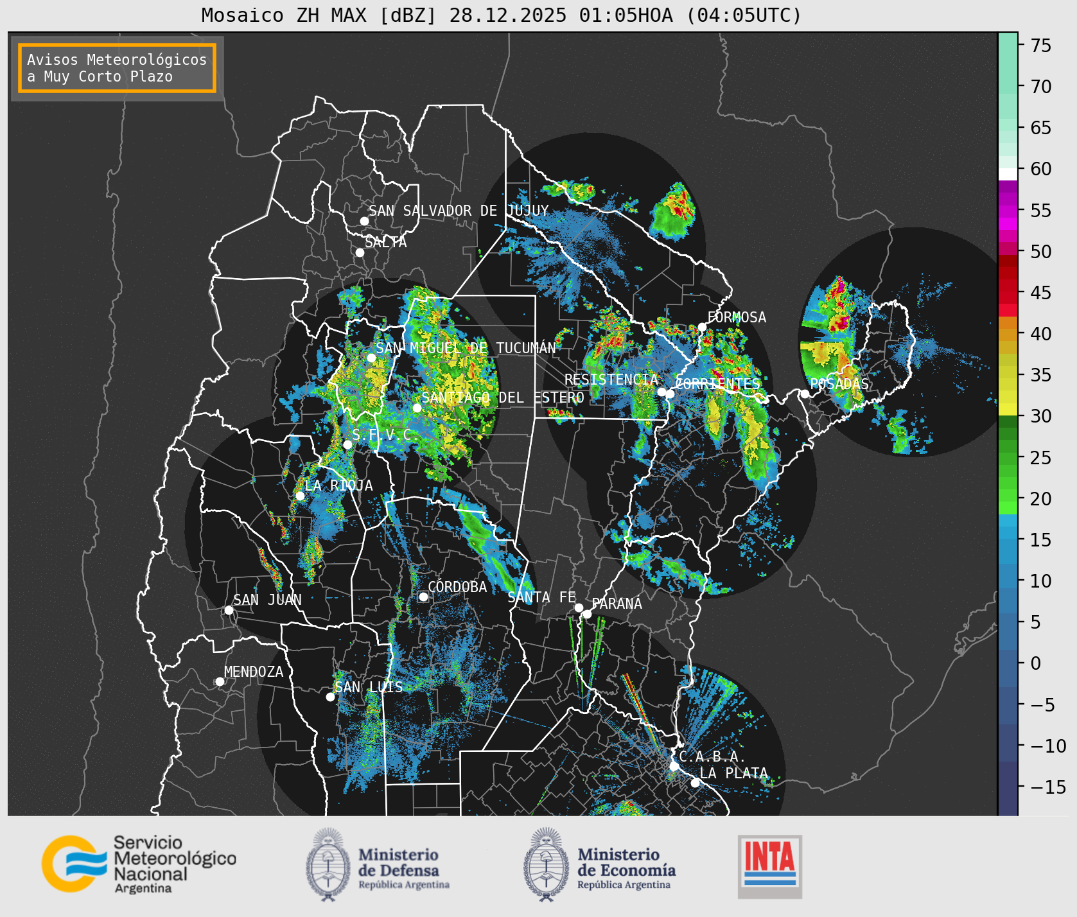The image size is (1077, 917).
Task: Click the 45 dBZ label on color scale
Action: (x=1041, y=293)
